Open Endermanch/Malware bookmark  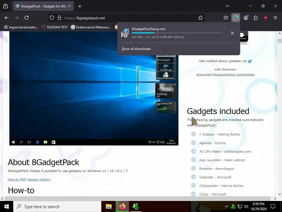(x=91, y=27)
